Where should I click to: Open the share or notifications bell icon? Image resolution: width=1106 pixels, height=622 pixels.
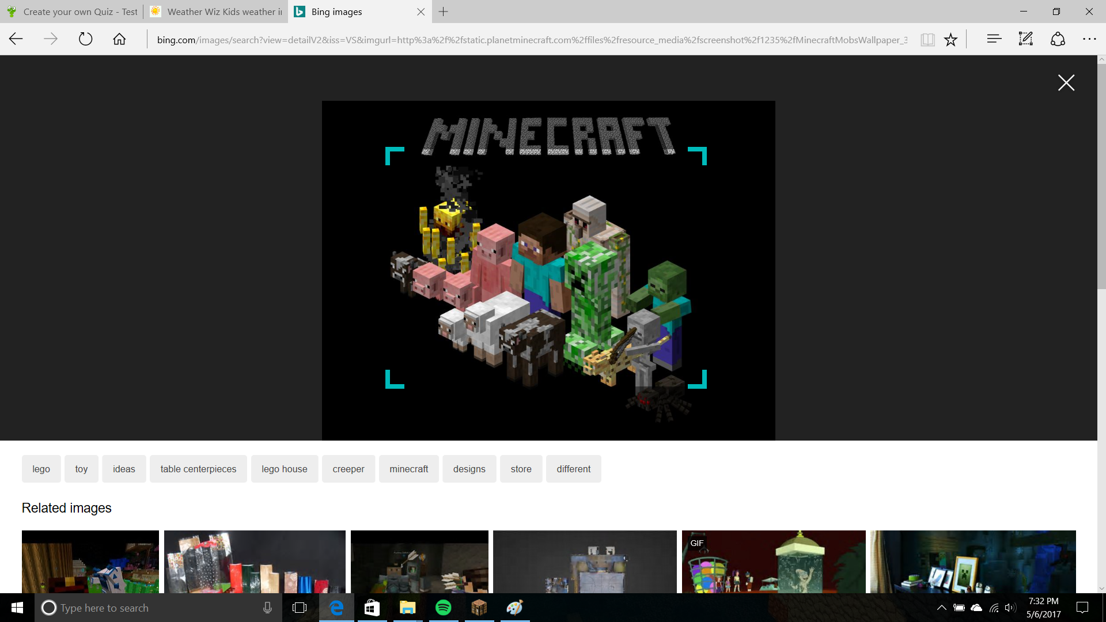click(x=1058, y=39)
